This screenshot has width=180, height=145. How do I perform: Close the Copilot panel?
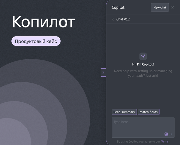172,7
